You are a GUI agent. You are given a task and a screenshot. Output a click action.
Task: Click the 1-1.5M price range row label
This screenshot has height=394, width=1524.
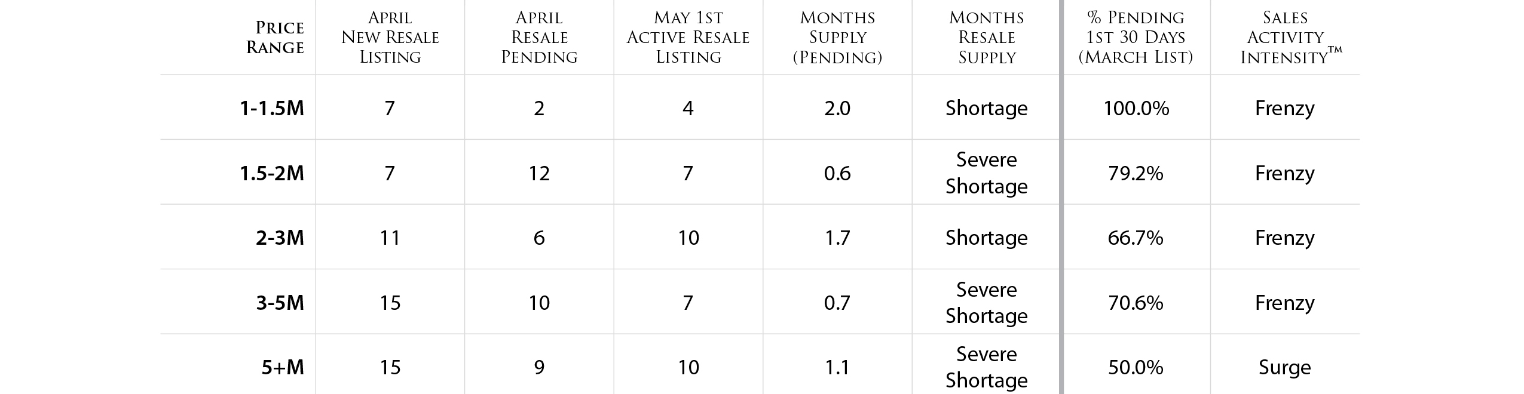point(272,108)
